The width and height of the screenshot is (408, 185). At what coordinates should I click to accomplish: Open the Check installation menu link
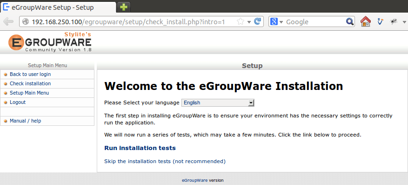pos(30,83)
